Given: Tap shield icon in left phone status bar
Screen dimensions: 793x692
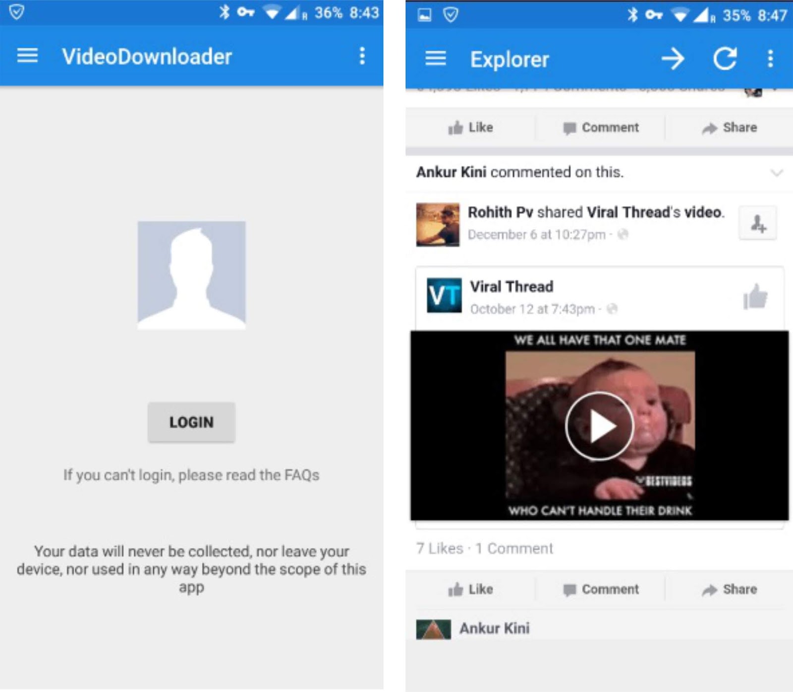Looking at the screenshot, I should 16,12.
